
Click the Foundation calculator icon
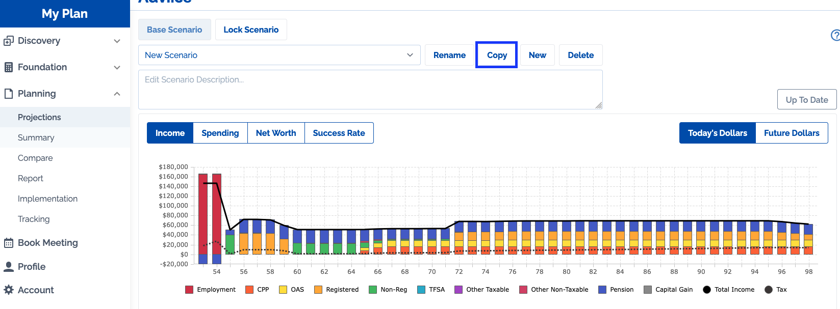pyautogui.click(x=8, y=67)
